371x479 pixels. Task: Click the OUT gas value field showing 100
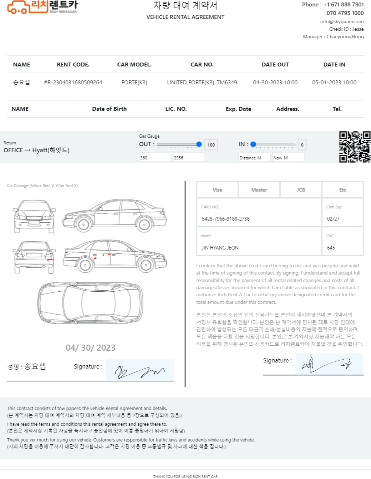[211, 145]
